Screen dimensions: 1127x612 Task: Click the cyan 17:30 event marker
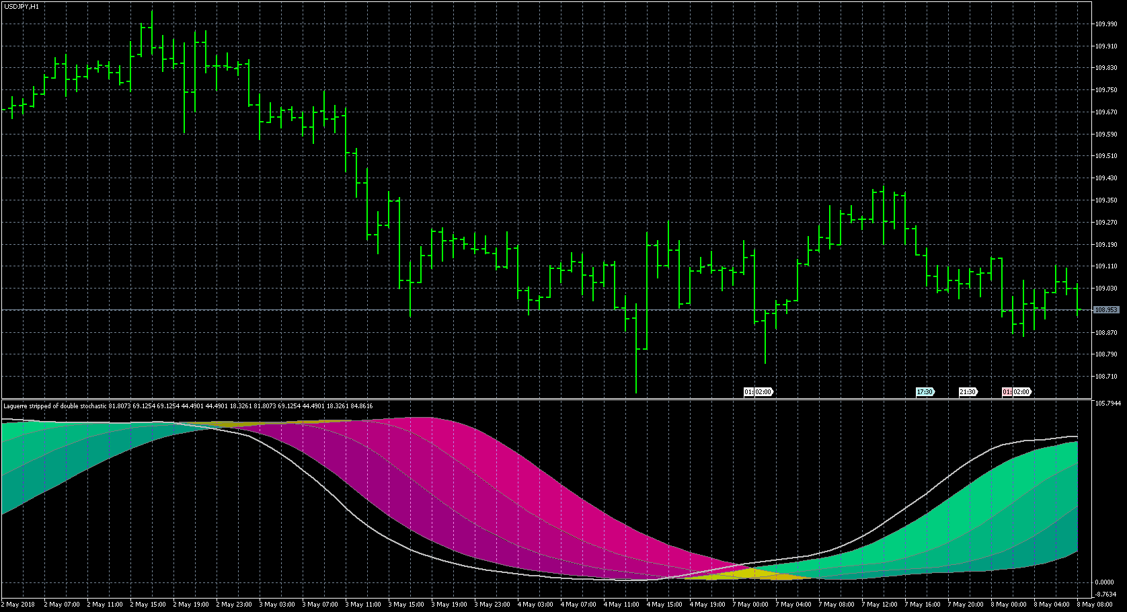[925, 392]
